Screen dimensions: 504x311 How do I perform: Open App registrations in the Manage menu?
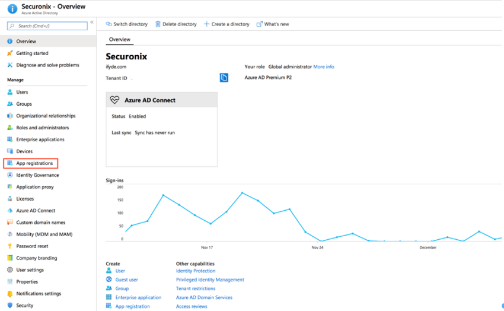tap(34, 163)
